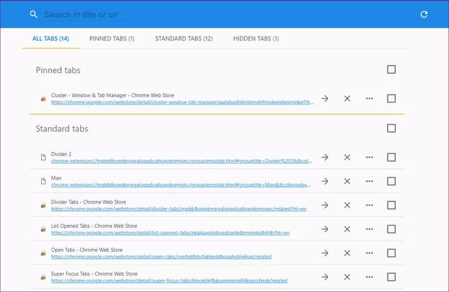
Task: Open more options for the Man row
Action: click(369, 181)
